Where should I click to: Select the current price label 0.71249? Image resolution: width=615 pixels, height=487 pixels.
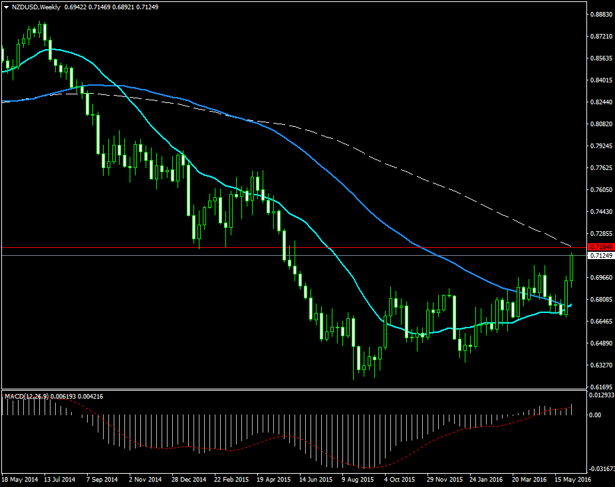[601, 255]
